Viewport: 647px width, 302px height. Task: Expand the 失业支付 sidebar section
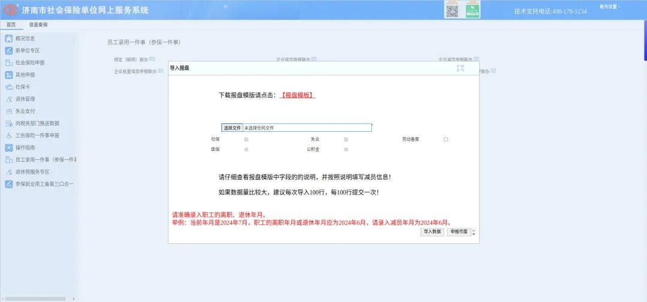click(x=25, y=111)
